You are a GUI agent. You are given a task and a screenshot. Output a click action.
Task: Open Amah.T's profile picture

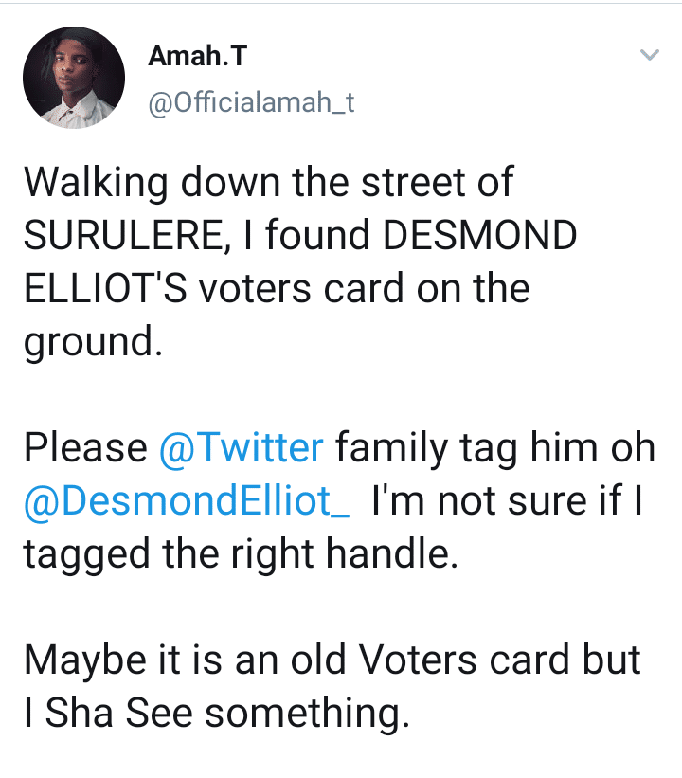(x=74, y=78)
